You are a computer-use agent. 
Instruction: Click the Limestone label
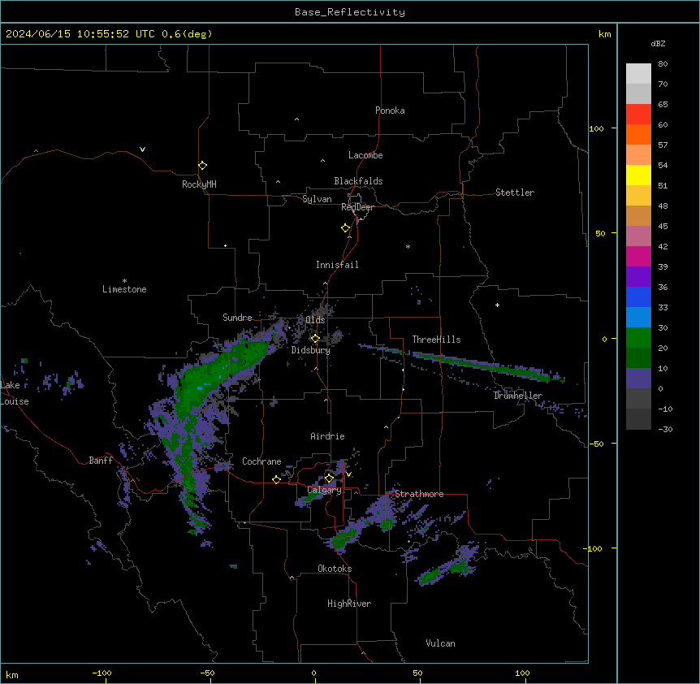click(x=124, y=289)
